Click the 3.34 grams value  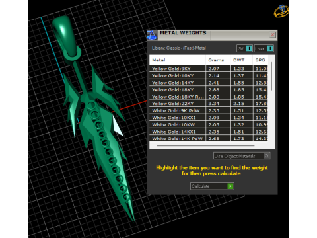coord(213,104)
